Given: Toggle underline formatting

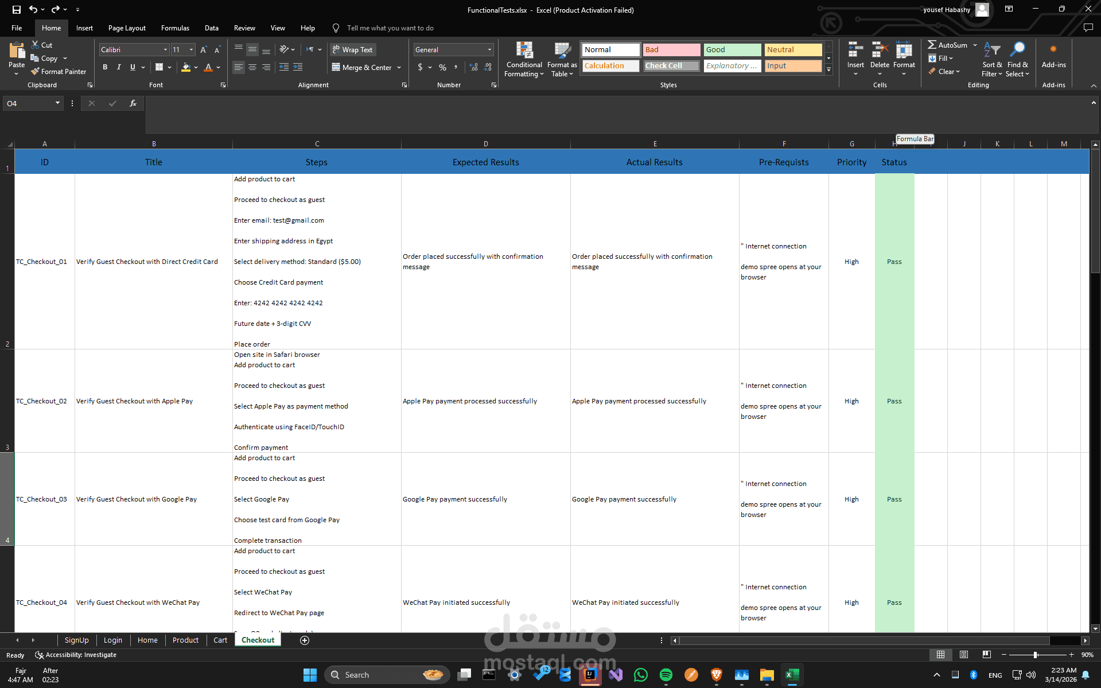Looking at the screenshot, I should click(133, 67).
